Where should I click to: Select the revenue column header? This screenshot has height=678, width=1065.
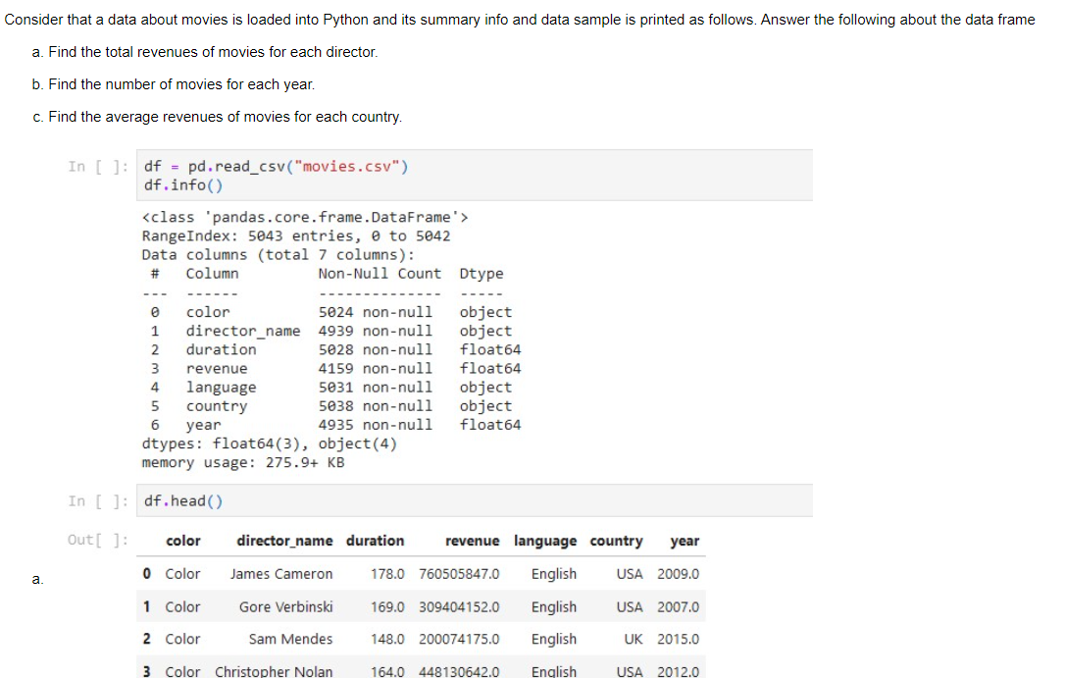pyautogui.click(x=473, y=541)
